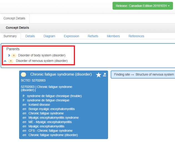Screen dimensions: 175x142
Task: Expand Disorder of body system parent
Action: [x=9, y=55]
